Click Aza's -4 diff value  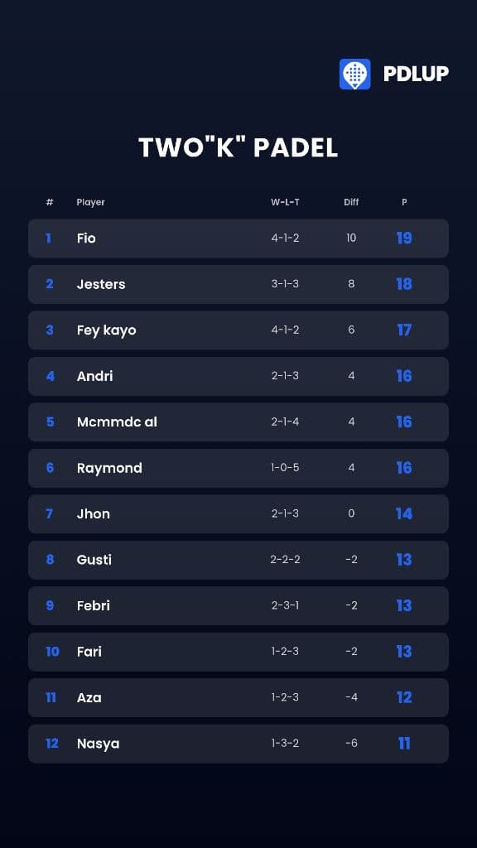(351, 697)
